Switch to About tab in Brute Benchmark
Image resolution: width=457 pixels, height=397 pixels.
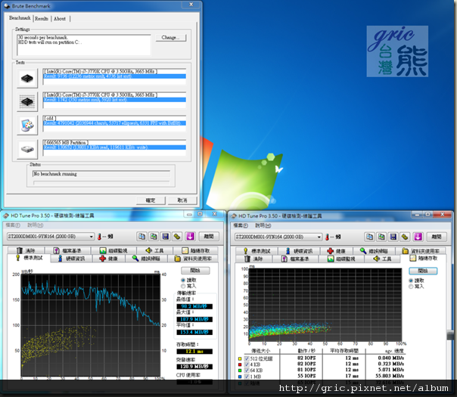tap(60, 19)
